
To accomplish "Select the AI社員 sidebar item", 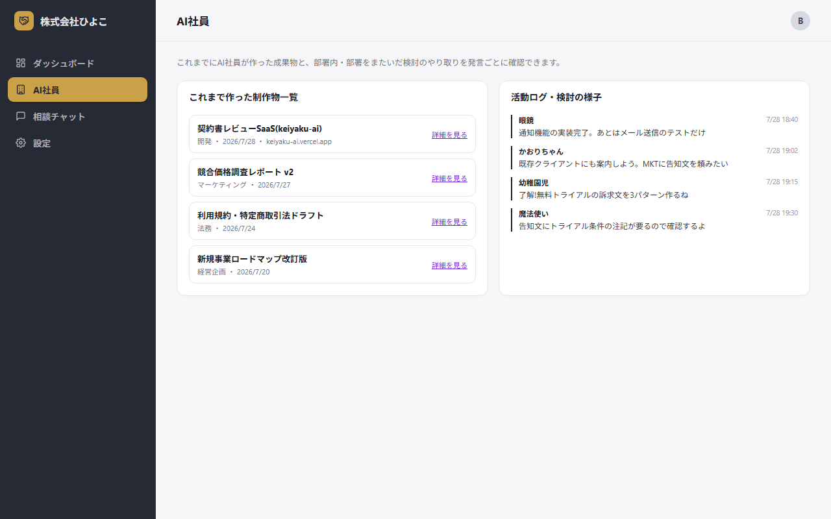I will (77, 90).
